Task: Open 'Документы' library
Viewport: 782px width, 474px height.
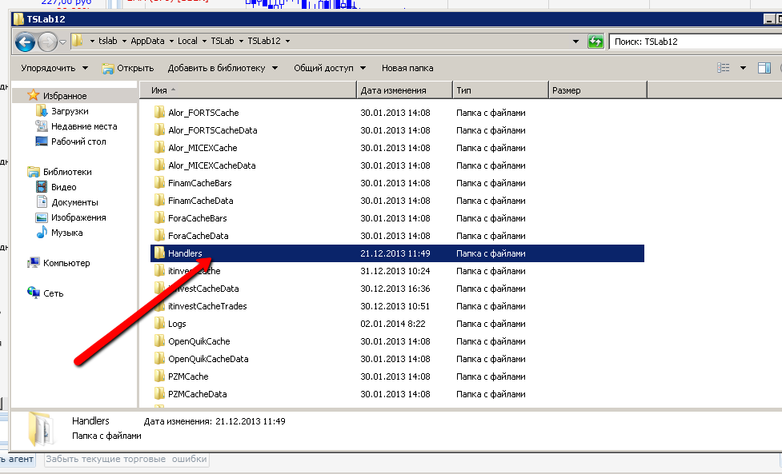Action: [74, 202]
